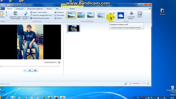Click the RU language indicator
This screenshot has width=176, height=99.
(x=138, y=98)
